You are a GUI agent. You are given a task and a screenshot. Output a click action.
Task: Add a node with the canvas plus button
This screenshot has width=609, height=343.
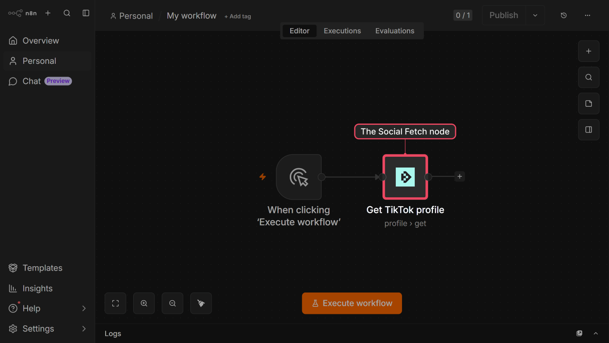[589, 51]
